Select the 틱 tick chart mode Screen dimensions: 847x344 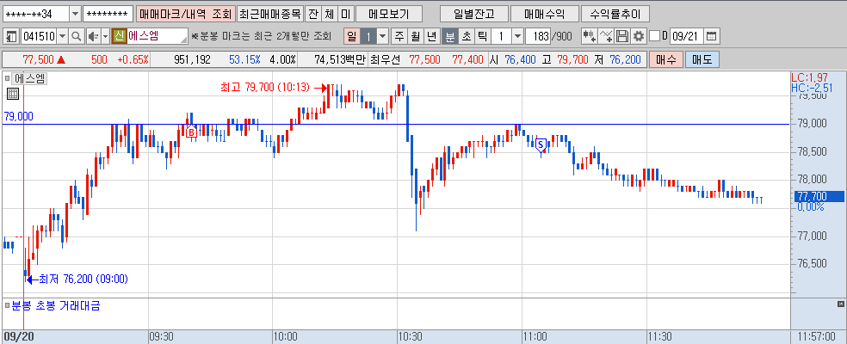pyautogui.click(x=482, y=36)
